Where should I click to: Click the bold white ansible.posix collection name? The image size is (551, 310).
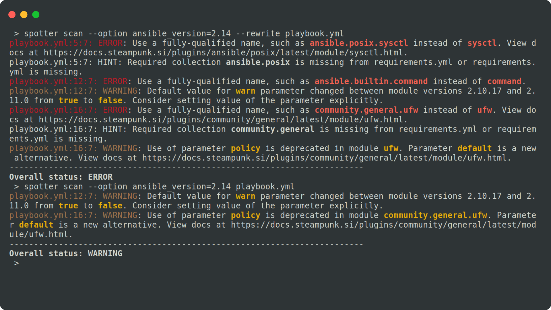tap(258, 62)
